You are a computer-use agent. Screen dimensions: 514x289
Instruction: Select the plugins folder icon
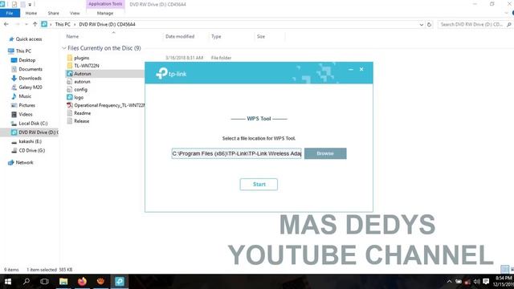pyautogui.click(x=70, y=58)
